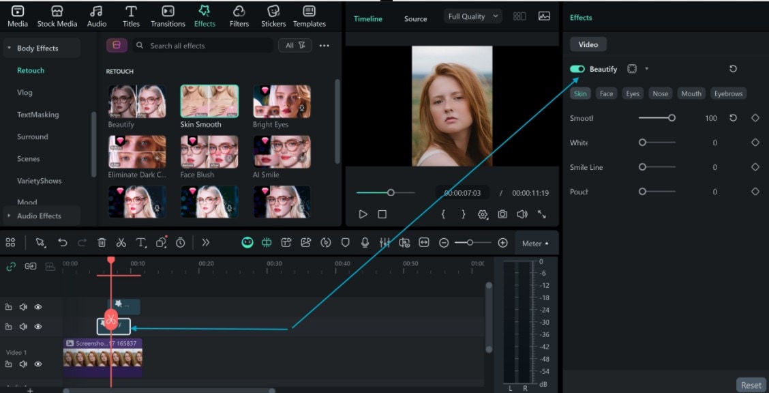
Task: Click the Reset button
Action: 751,385
